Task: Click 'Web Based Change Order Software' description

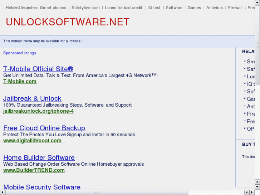Action: coord(74,164)
